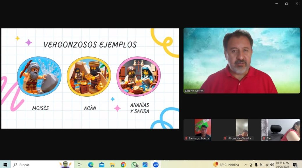
Task: Minimize the Zoom meeting window
Action: [277, 3]
